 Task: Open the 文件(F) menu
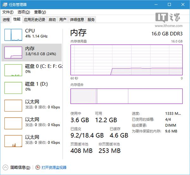coord(8,12)
